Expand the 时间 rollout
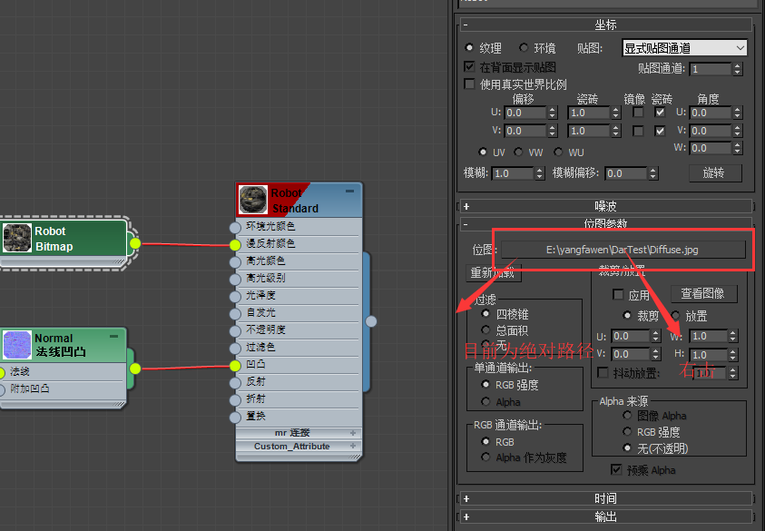This screenshot has width=765, height=531. click(605, 498)
